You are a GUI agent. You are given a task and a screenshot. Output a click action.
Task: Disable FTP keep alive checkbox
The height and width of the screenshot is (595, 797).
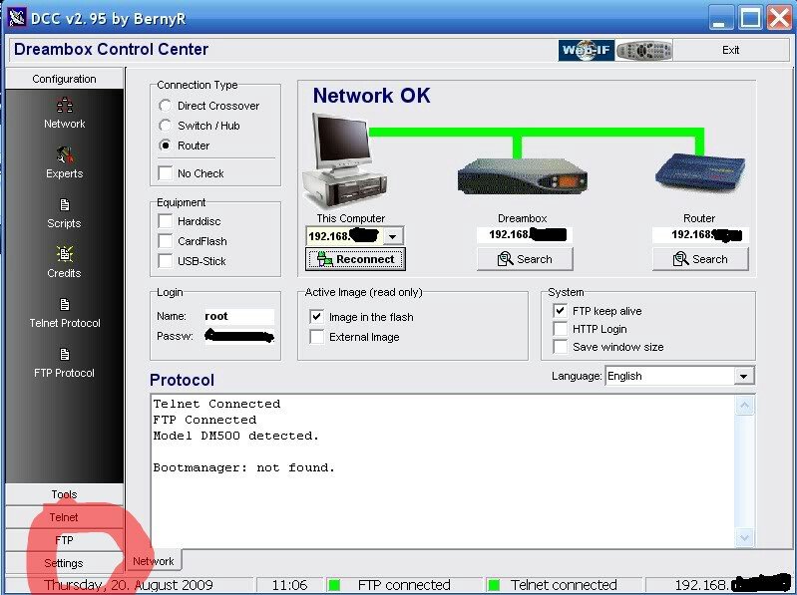coord(561,311)
